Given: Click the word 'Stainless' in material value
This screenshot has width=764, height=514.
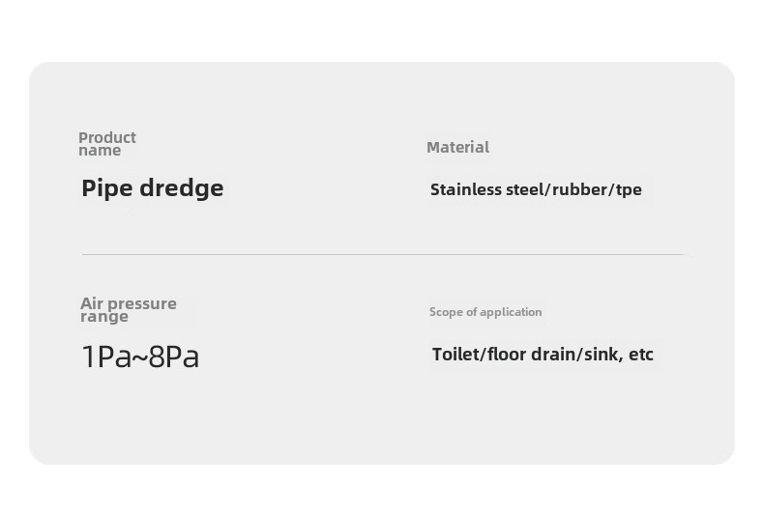Looking at the screenshot, I should pos(466,189).
